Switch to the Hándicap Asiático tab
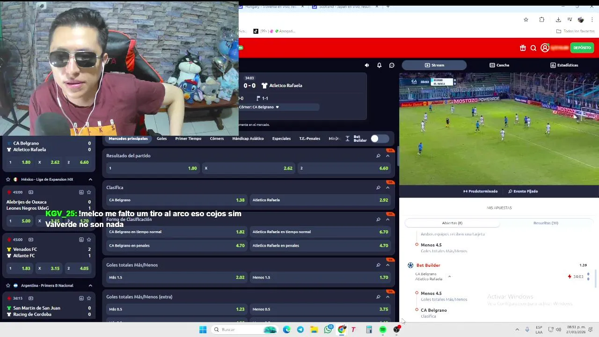 click(248, 139)
